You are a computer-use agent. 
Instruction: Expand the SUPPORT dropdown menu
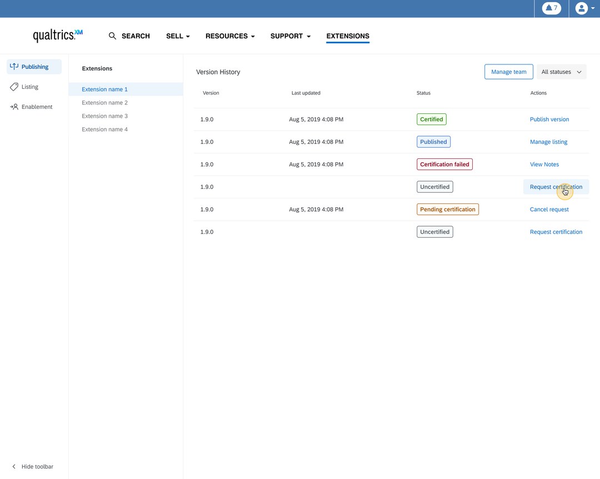[291, 36]
